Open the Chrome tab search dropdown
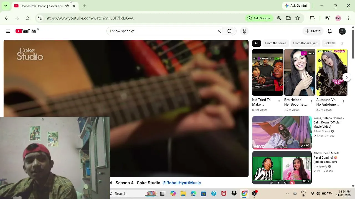Image resolution: width=355 pixels, height=199 pixels. click(x=6, y=6)
